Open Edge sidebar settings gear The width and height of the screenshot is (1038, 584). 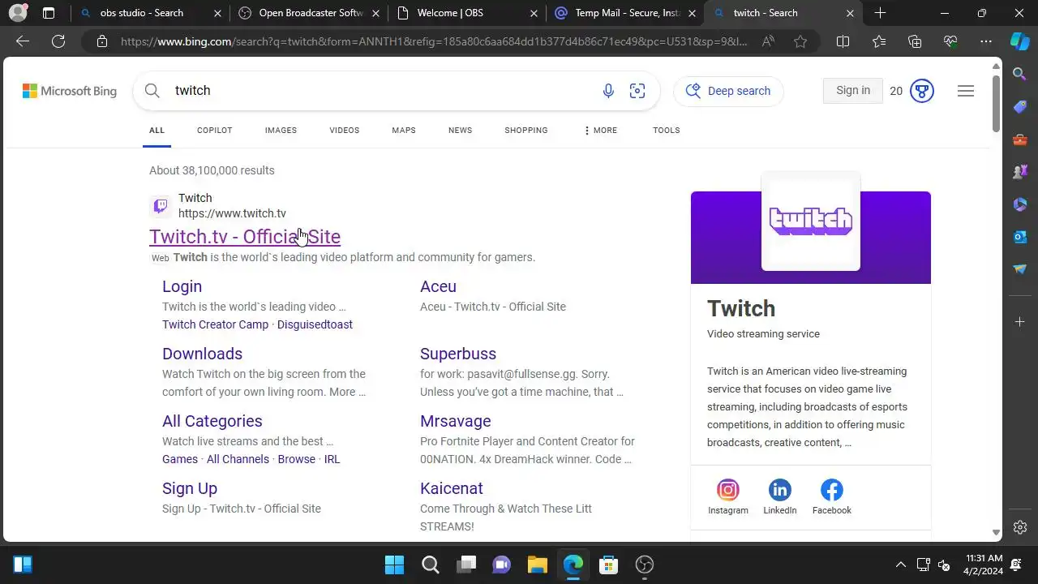coord(1020,527)
